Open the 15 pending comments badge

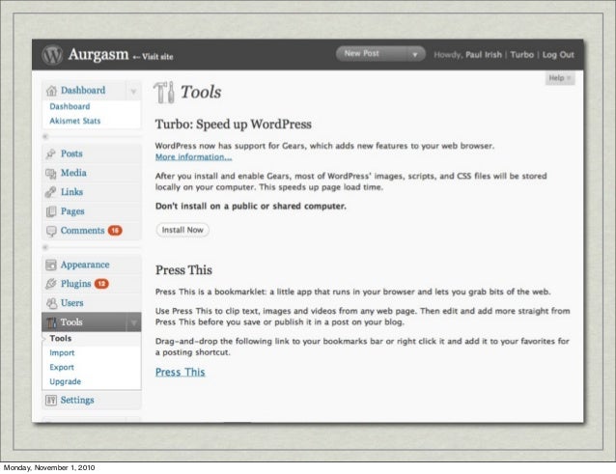click(x=115, y=231)
